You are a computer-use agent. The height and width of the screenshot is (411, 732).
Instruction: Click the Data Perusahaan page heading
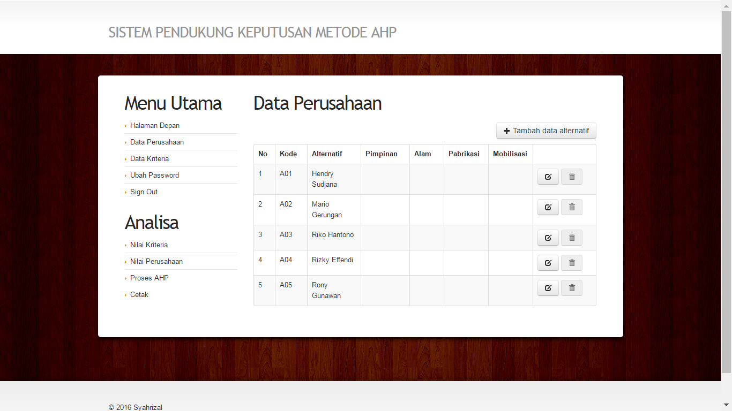tap(317, 103)
